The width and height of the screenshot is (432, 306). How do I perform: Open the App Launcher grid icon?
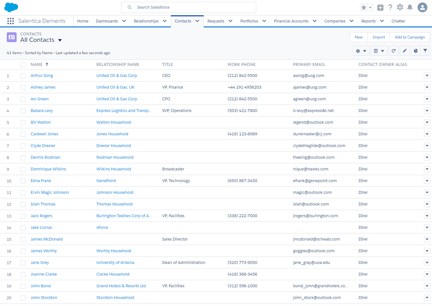tap(10, 21)
